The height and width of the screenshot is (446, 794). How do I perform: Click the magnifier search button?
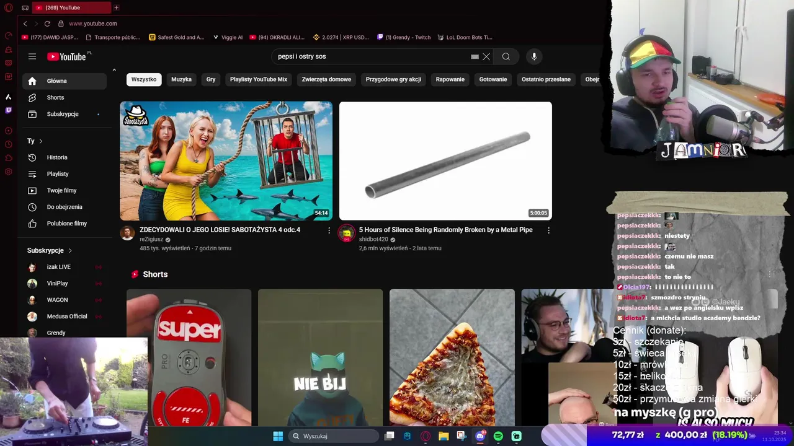tap(506, 56)
